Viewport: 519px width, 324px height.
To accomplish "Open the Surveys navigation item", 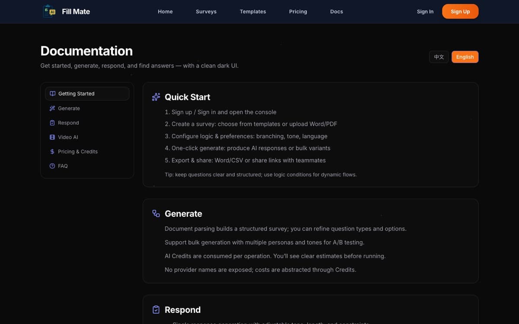I will tap(206, 12).
